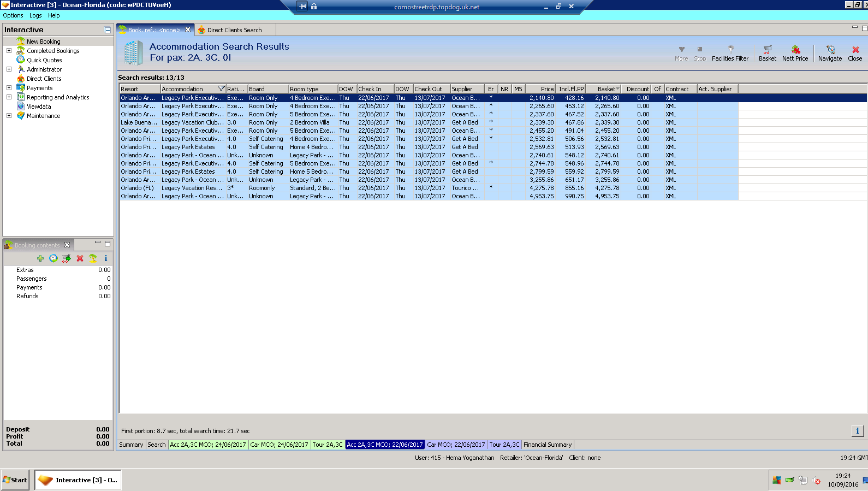
Task: Click the Windows Start button
Action: (x=15, y=480)
